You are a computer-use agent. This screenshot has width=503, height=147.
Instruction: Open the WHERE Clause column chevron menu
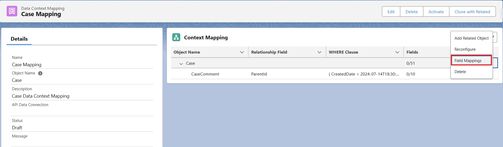pyautogui.click(x=397, y=52)
